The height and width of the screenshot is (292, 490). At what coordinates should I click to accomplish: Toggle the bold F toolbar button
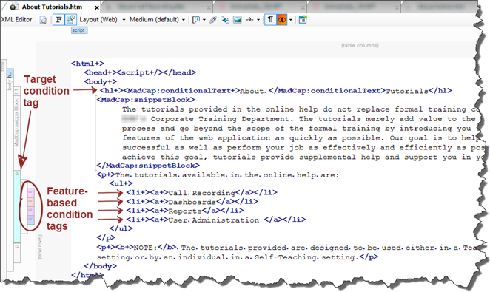tap(58, 20)
